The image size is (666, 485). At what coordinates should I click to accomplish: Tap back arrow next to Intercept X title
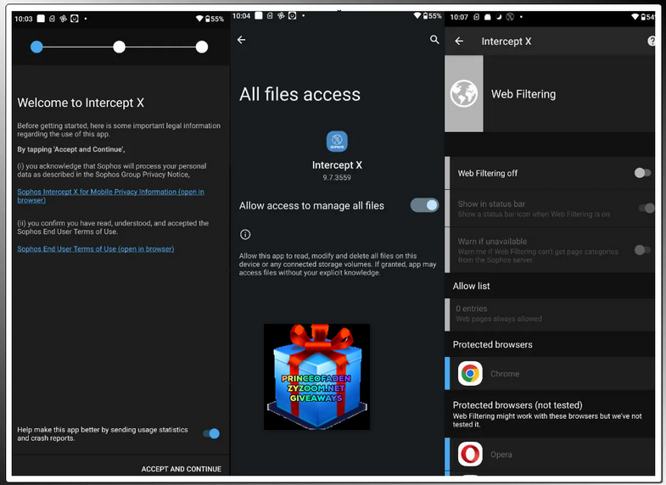pos(459,42)
